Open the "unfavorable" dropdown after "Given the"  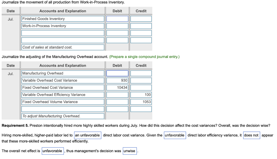(x=175, y=135)
